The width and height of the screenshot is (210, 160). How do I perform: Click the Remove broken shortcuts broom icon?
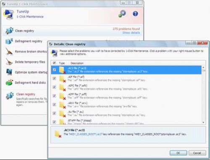(9, 51)
